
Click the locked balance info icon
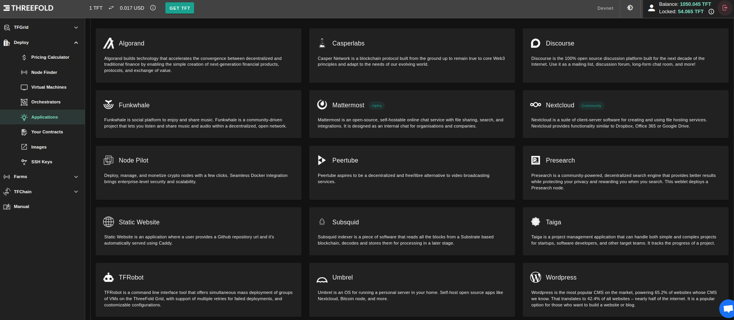tap(711, 12)
